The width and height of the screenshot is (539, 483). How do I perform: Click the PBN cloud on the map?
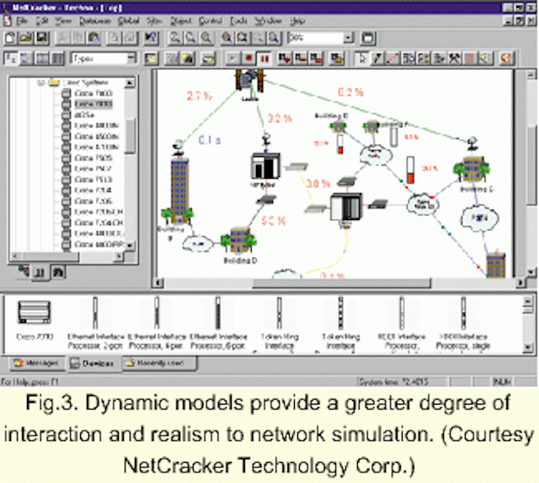pyautogui.click(x=479, y=218)
